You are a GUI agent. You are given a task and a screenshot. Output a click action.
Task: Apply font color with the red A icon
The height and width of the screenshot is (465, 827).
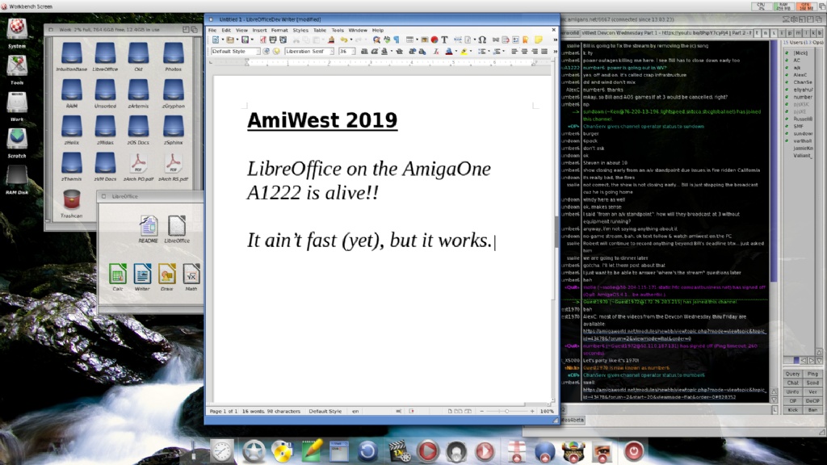[x=448, y=51]
